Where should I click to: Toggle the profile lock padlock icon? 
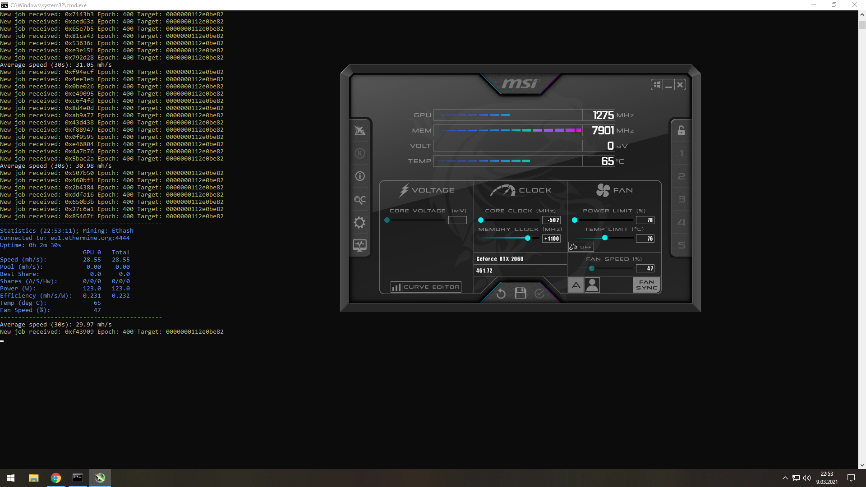(681, 131)
